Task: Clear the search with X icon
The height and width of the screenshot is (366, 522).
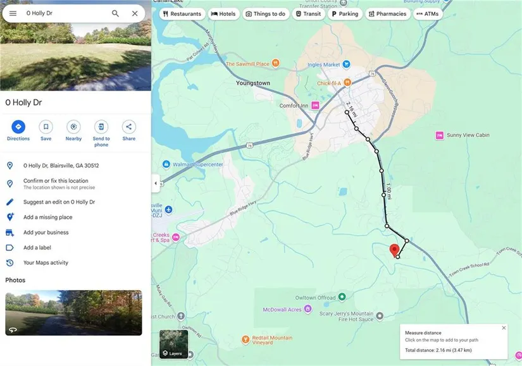Action: (135, 13)
